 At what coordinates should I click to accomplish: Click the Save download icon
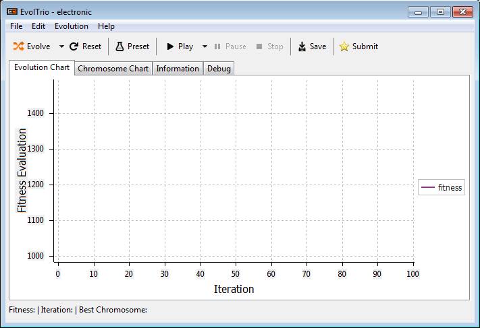tap(302, 46)
